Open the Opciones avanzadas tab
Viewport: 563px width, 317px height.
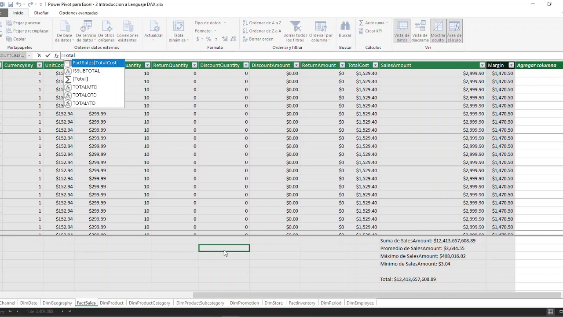[x=78, y=13]
